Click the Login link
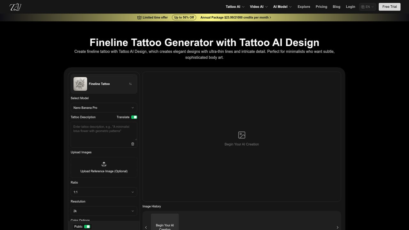This screenshot has width=409, height=230. (x=351, y=7)
